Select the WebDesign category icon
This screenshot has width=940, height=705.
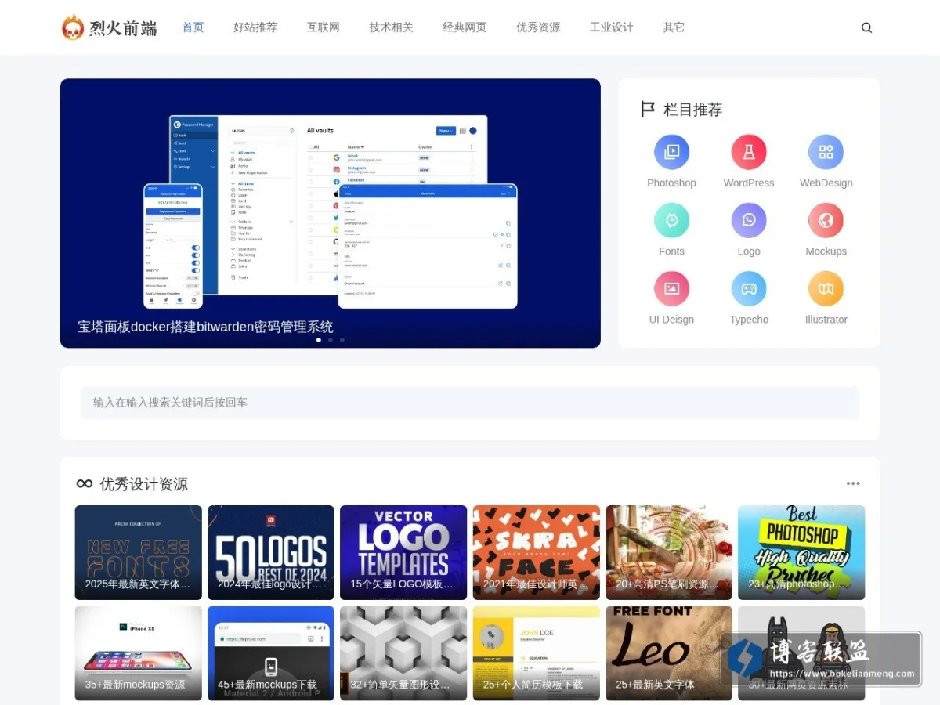point(826,152)
